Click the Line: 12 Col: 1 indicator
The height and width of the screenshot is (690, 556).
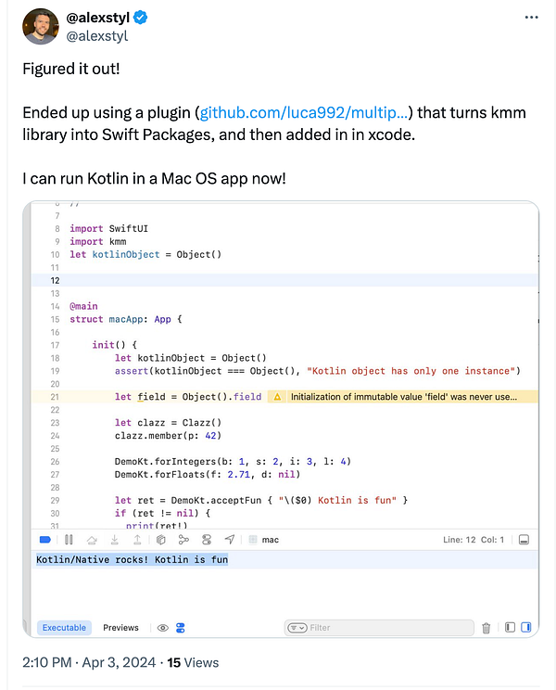click(x=474, y=540)
